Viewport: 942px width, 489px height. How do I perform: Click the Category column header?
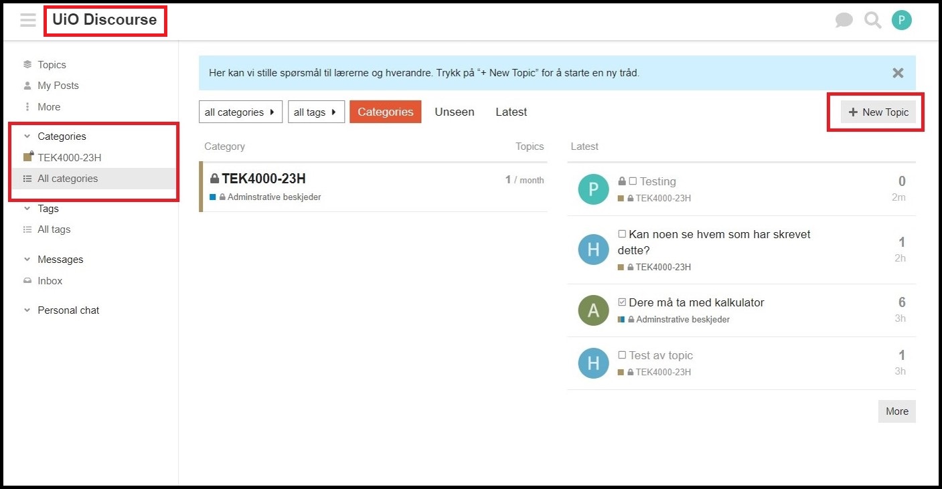[225, 146]
